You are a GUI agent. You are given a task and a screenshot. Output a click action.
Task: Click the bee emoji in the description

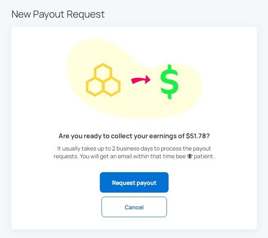tap(190, 156)
